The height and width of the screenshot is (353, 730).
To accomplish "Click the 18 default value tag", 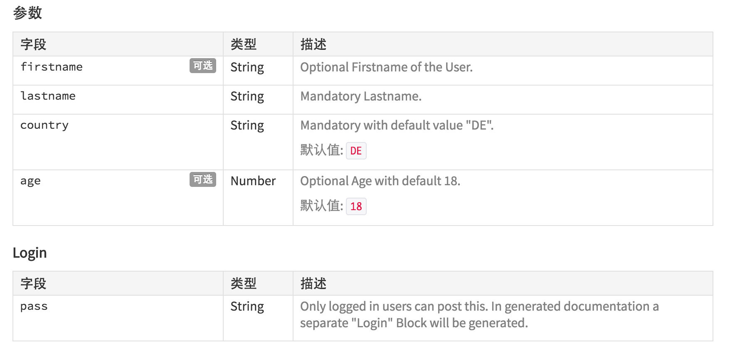I will (x=356, y=206).
